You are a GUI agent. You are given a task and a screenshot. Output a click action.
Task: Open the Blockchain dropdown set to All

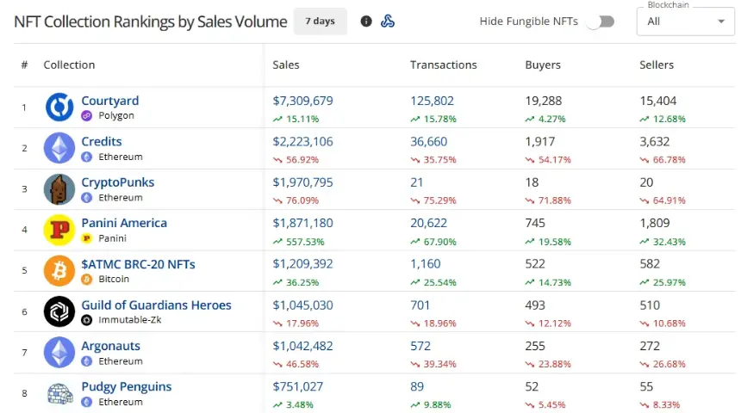coord(686,22)
